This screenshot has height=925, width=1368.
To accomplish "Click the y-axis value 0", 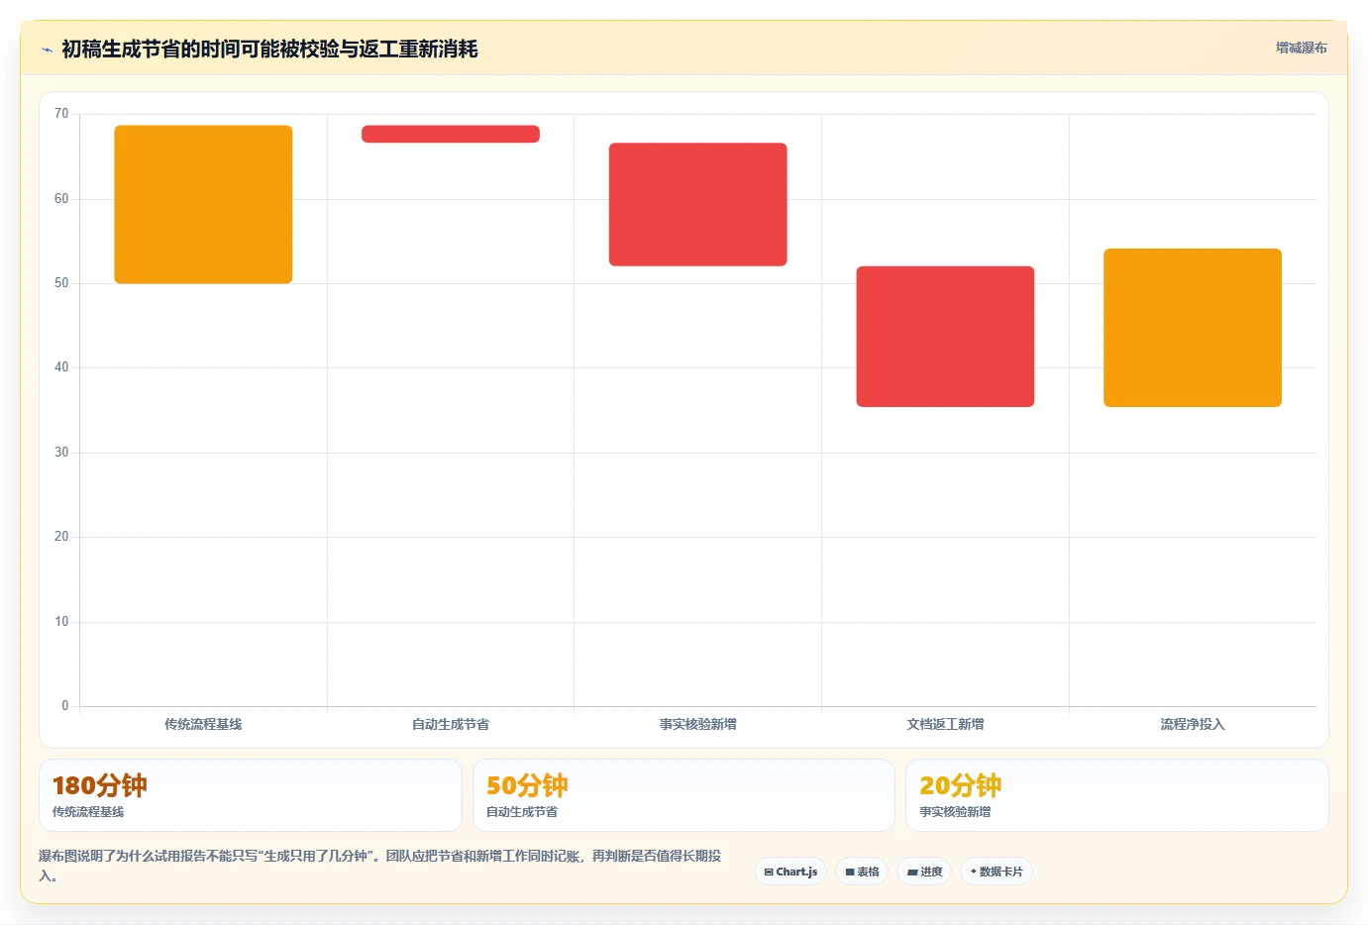I will click(65, 706).
